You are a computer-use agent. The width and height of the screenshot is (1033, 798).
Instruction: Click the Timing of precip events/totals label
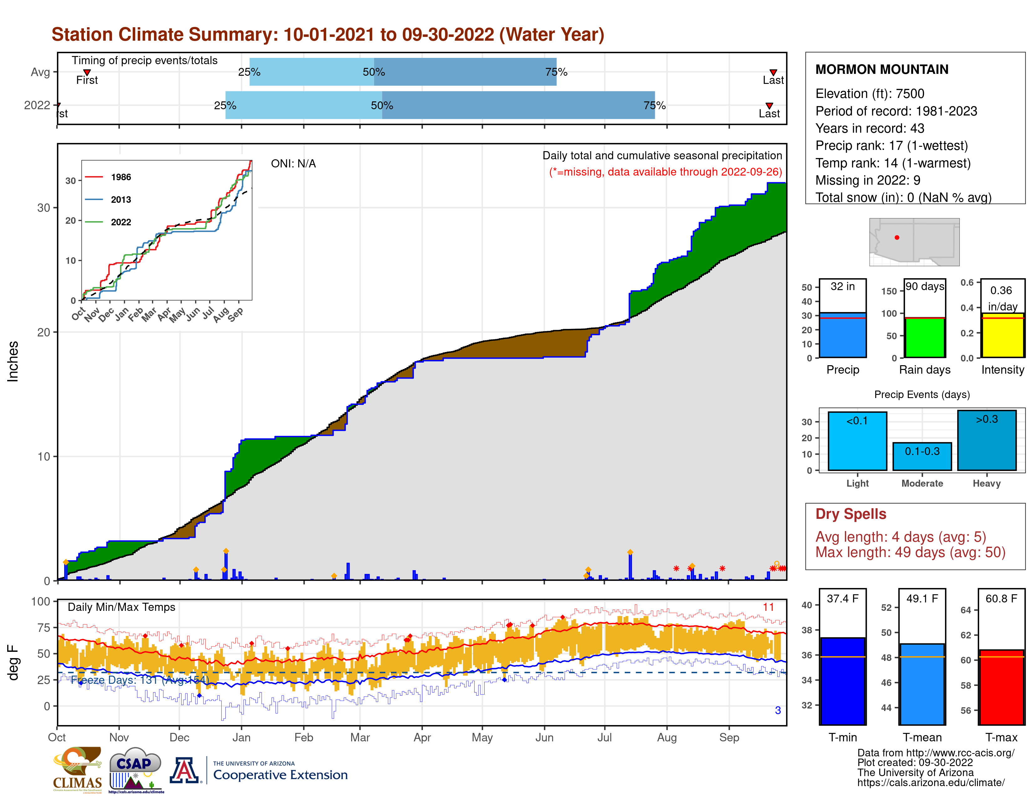(x=144, y=60)
